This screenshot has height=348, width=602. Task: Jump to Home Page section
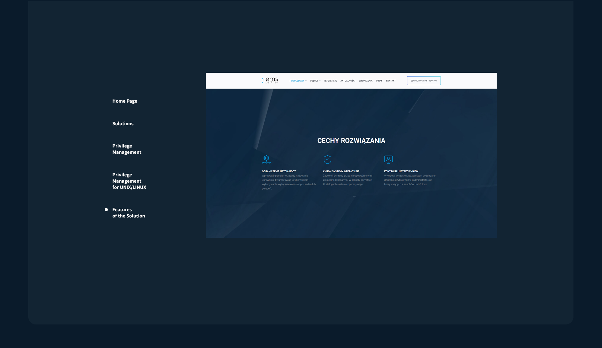click(x=125, y=101)
